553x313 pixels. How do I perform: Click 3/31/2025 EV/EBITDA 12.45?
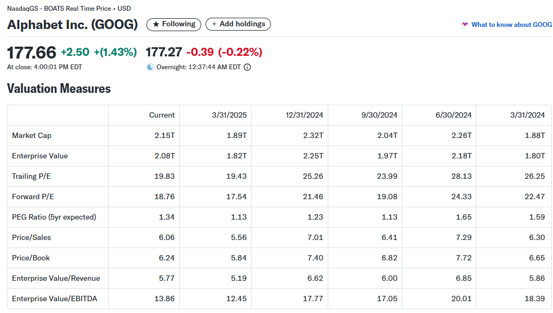click(x=237, y=299)
